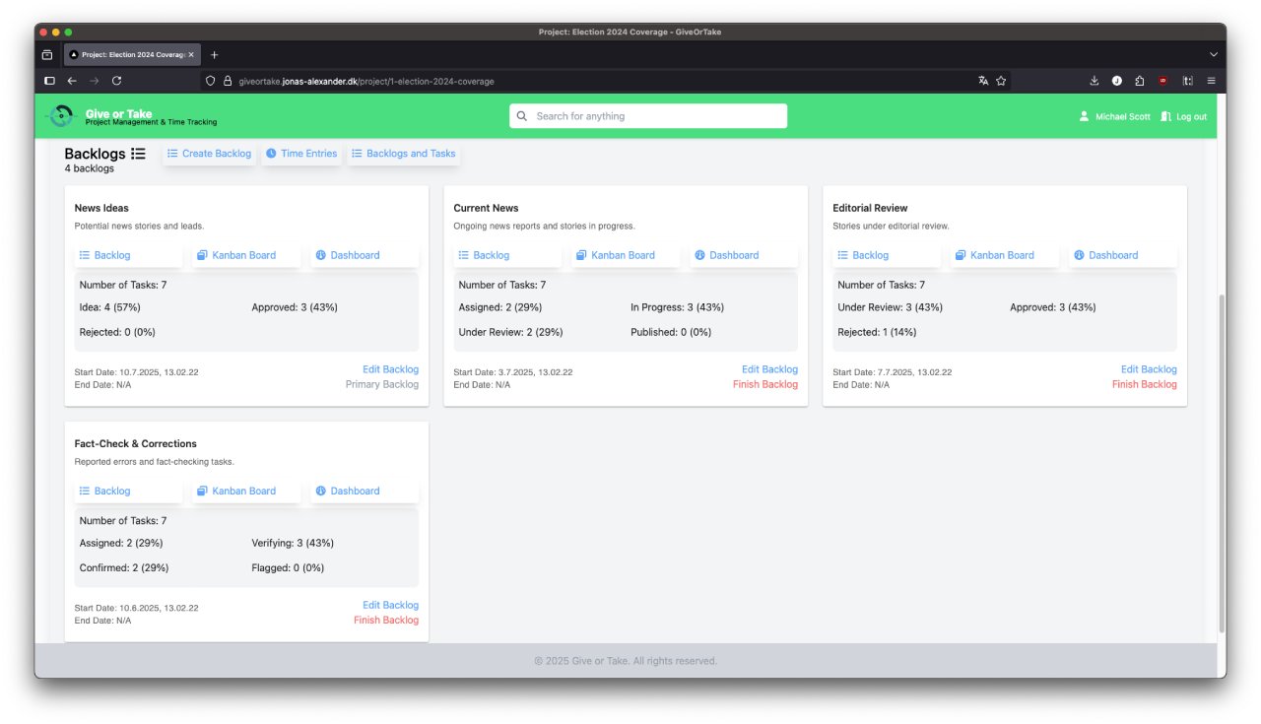Image resolution: width=1261 pixels, height=724 pixels.
Task: Expand the list all tabs chevron
Action: click(1213, 54)
